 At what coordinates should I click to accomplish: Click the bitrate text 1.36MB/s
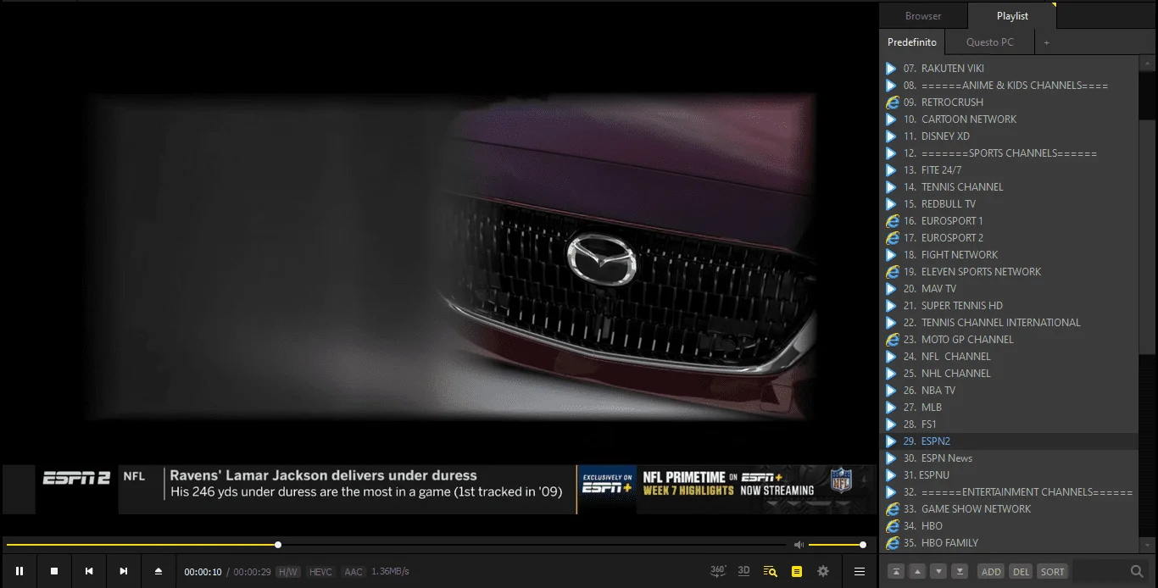(390, 572)
